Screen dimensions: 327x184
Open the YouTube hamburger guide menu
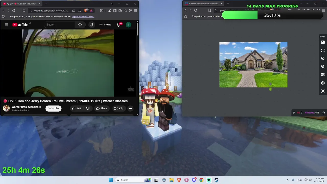click(6, 25)
